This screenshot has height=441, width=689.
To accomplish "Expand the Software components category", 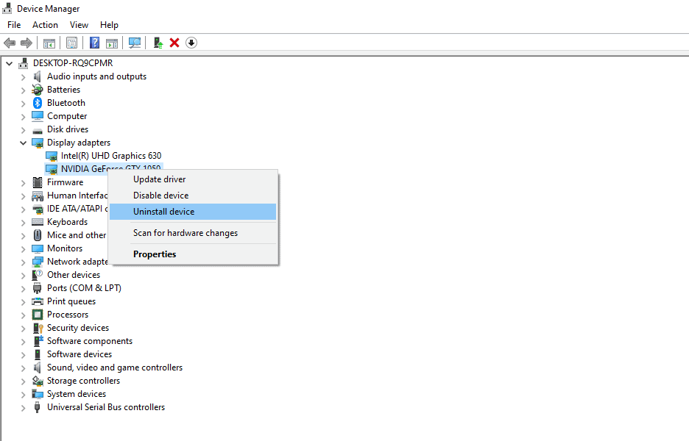I will [24, 342].
